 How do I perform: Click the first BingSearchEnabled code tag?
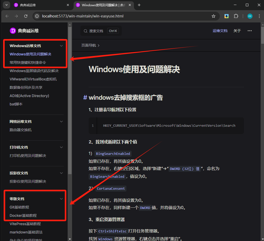(x=113, y=154)
